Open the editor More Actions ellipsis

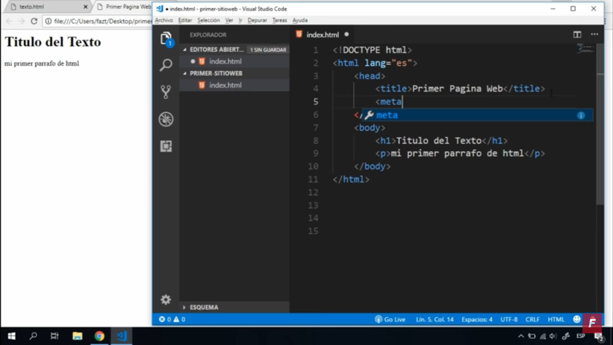point(594,35)
